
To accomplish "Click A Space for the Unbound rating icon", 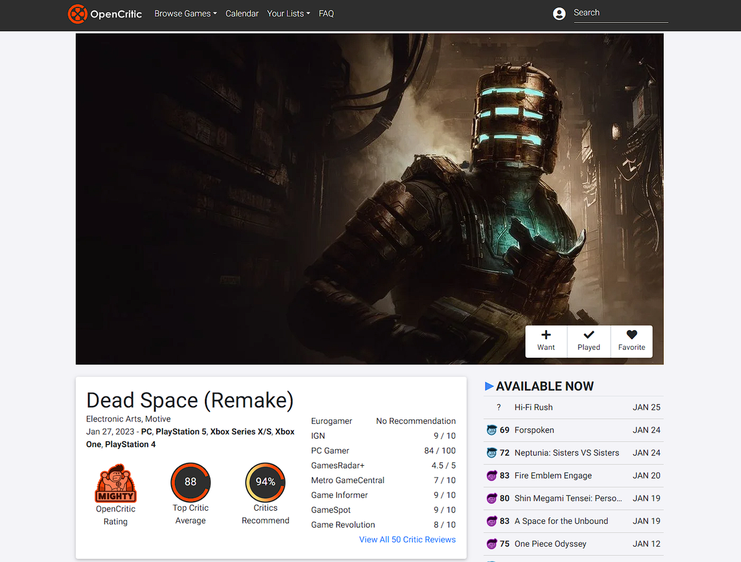I will [492, 521].
